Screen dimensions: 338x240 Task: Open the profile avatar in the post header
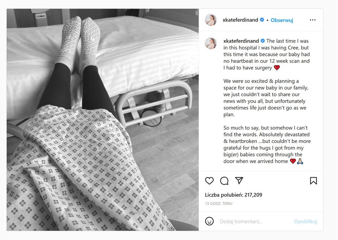[210, 20]
